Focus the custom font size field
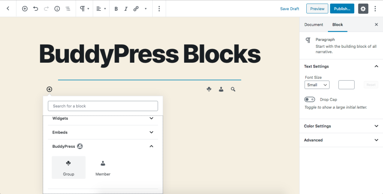Viewport: 383px width, 194px height. tap(346, 85)
